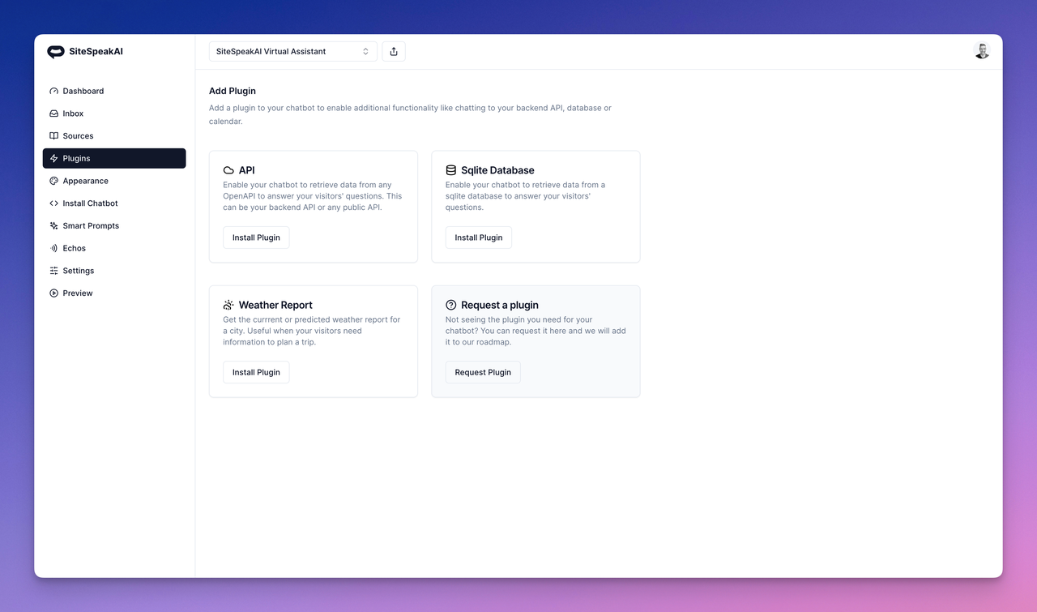
Task: Click the Weather Report sun-cloud icon
Action: click(228, 305)
